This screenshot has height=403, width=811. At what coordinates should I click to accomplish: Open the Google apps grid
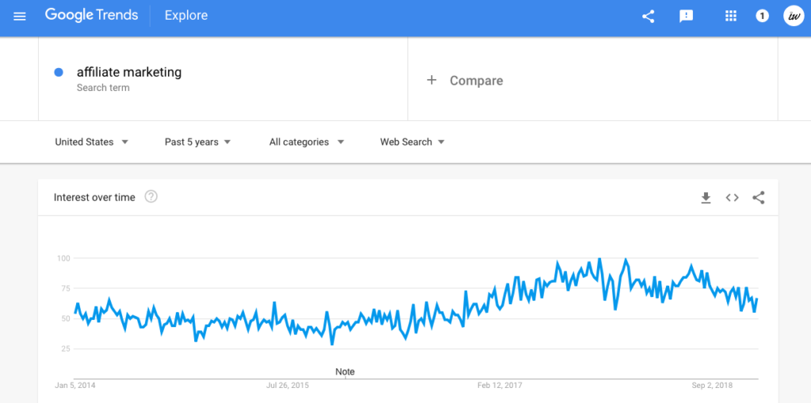(730, 17)
